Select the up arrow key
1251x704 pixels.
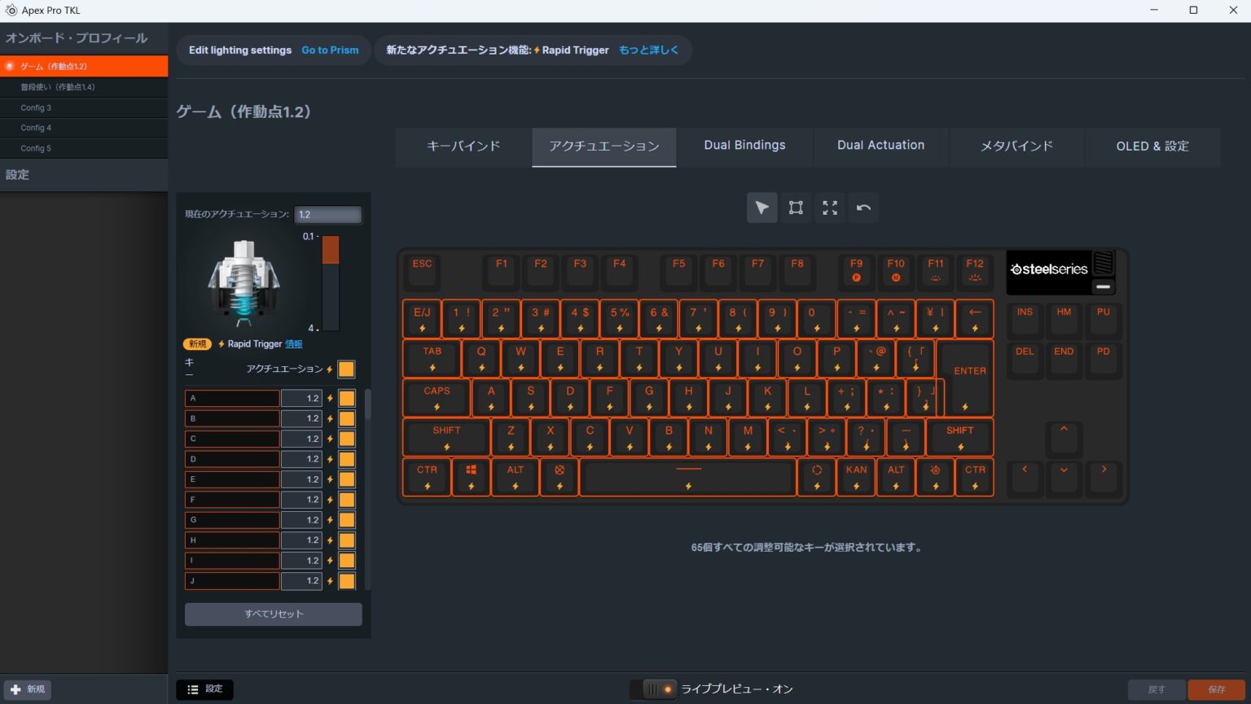[x=1064, y=438]
